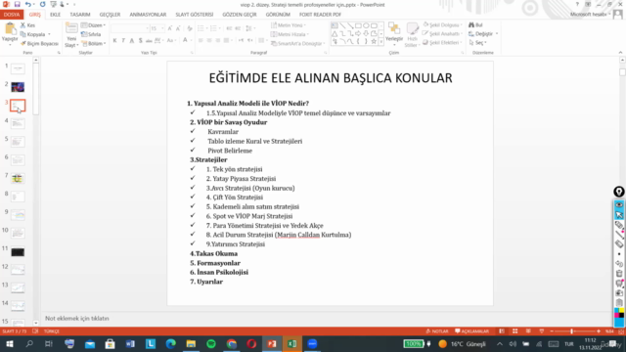The image size is (626, 352).
Task: Click the eye icon in the pen toolbar
Action: click(619, 204)
